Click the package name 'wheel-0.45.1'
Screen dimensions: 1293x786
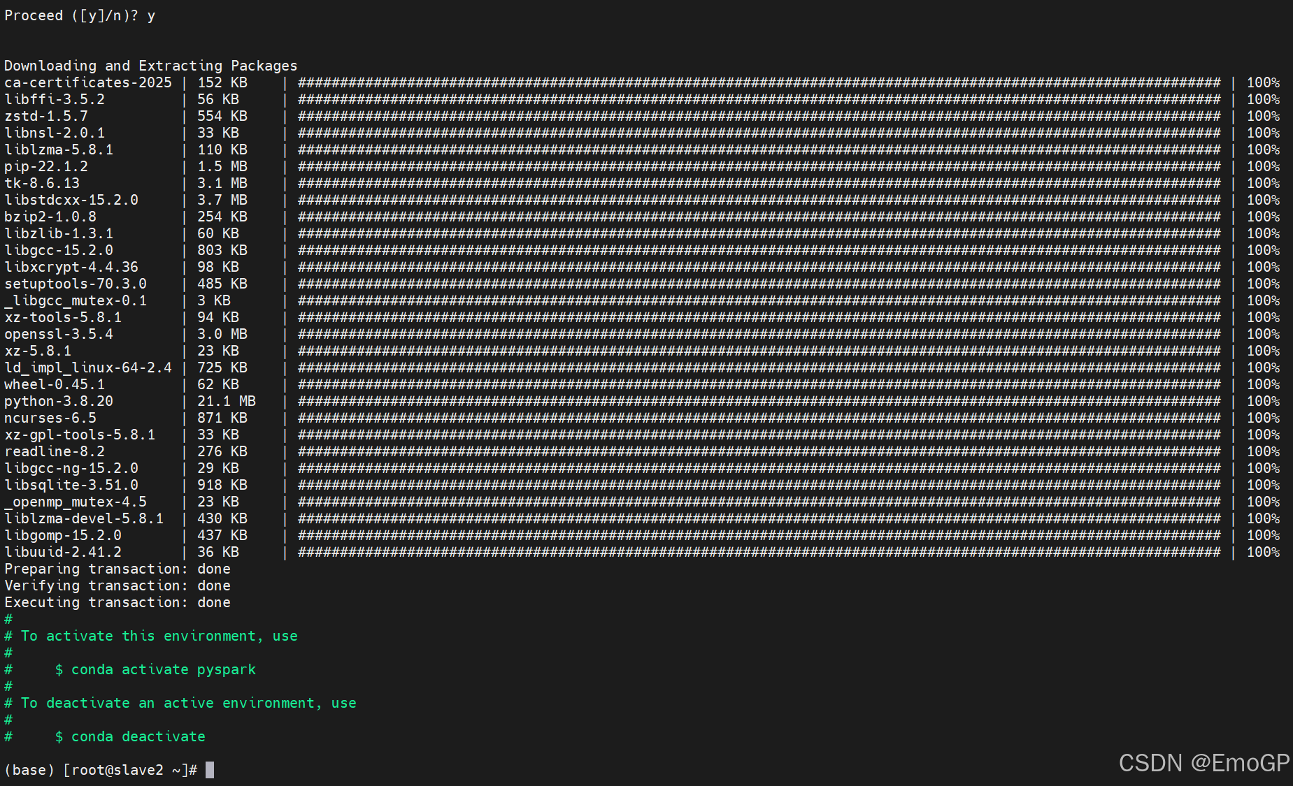click(55, 384)
